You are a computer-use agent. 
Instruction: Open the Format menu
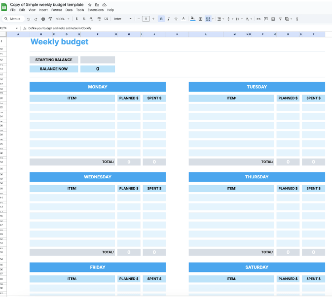57,10
